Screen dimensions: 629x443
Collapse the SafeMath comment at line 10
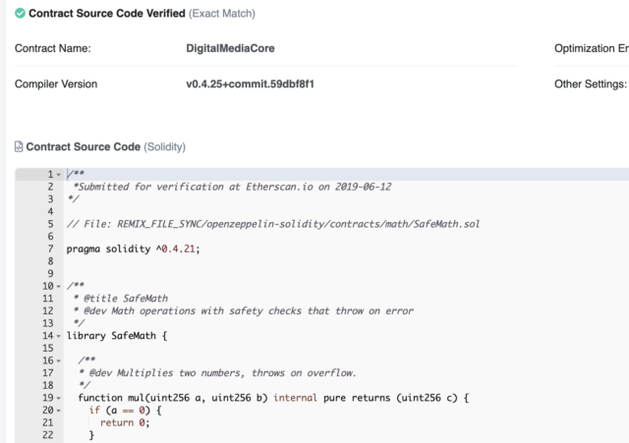point(59,286)
